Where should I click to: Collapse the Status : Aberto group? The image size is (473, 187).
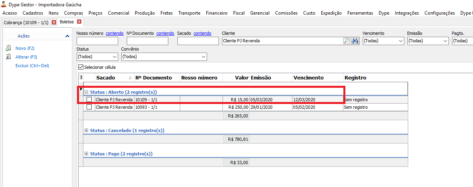click(86, 92)
